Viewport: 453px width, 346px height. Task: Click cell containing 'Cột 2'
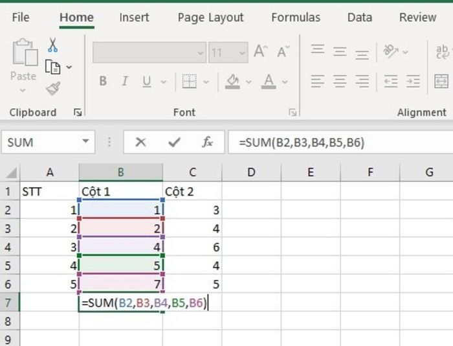192,192
